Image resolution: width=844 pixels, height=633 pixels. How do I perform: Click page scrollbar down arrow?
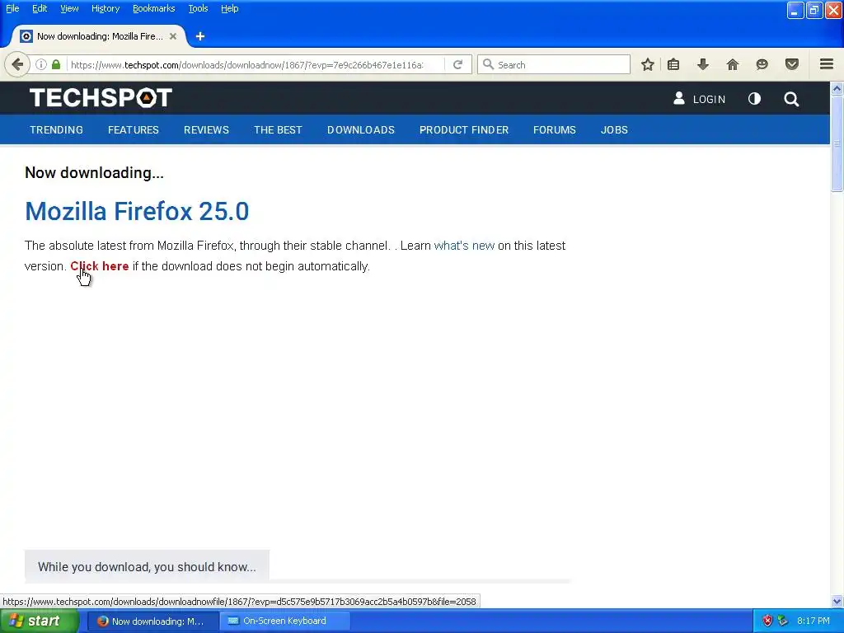pyautogui.click(x=837, y=601)
